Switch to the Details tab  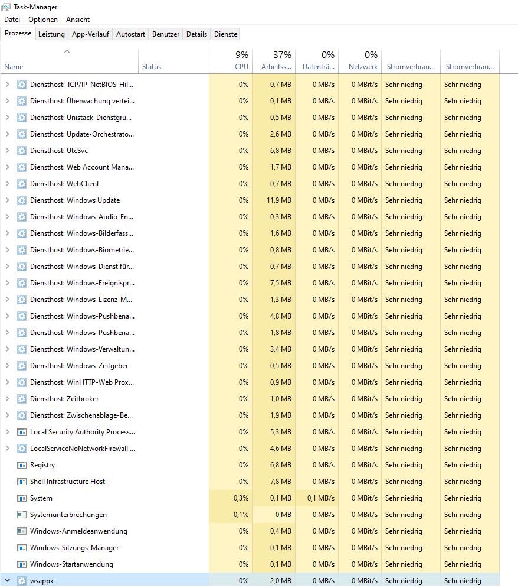196,34
